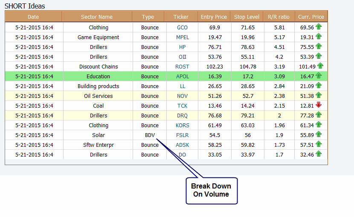Viewport: 354px width, 217px height.
Task: Click the green arrow in the APOL row
Action: click(x=319, y=75)
